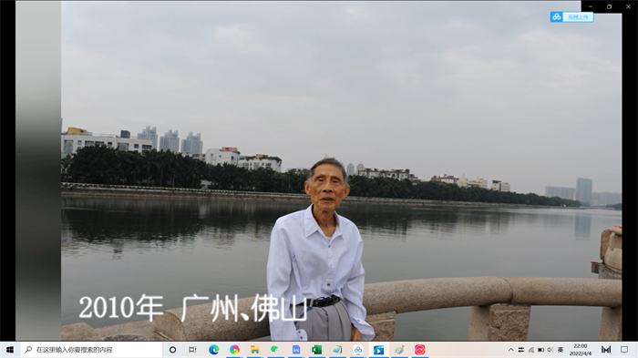Open the clock showing 22:00

coord(581,350)
